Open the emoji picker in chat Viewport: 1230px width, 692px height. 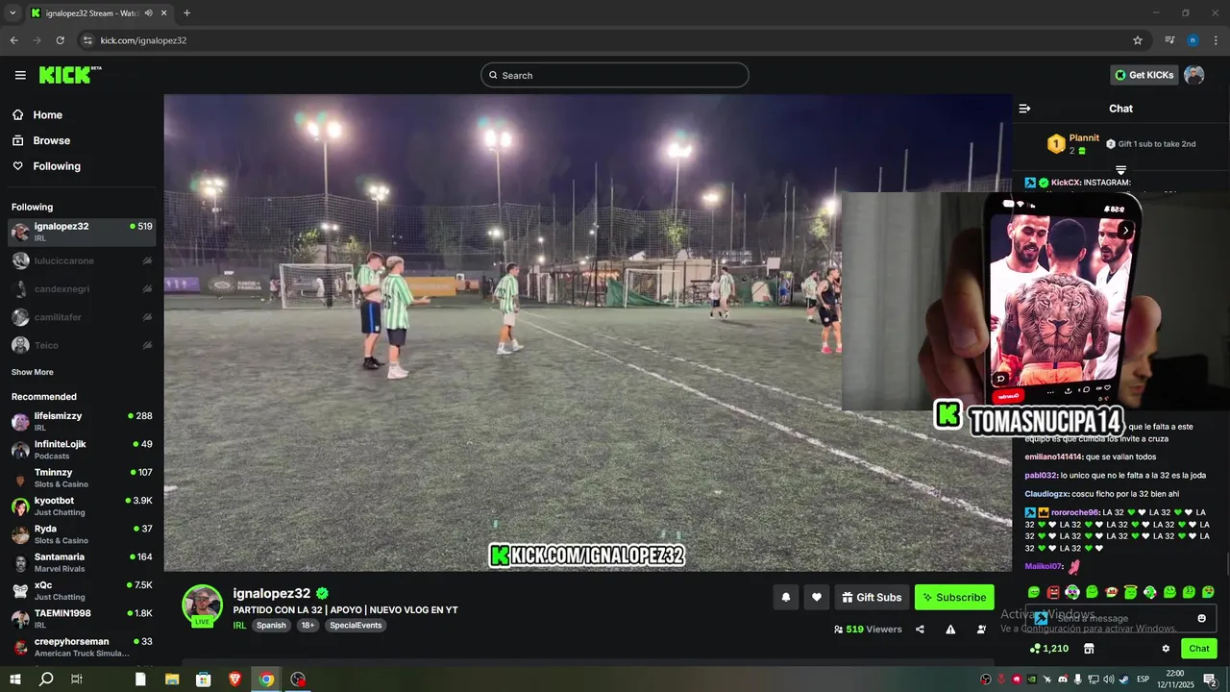tap(1201, 618)
